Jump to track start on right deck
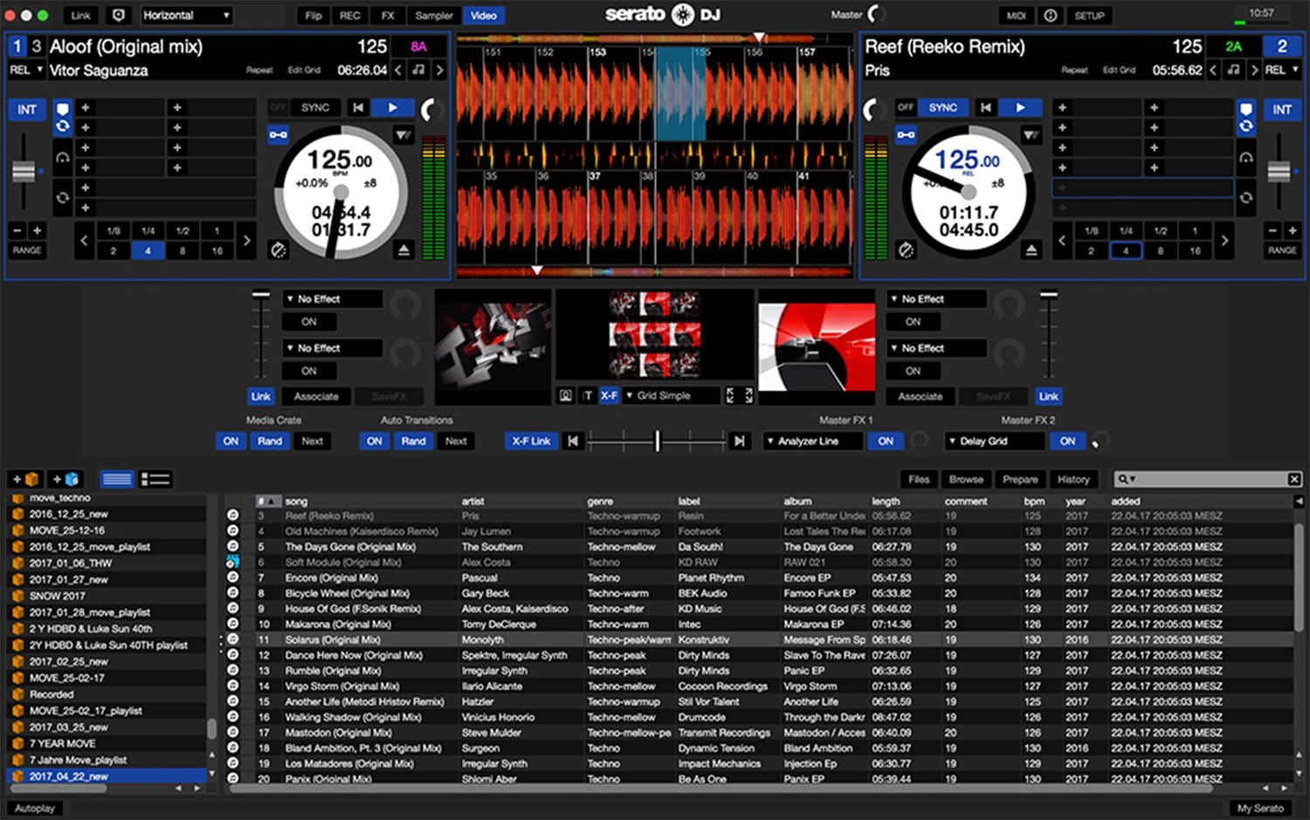This screenshot has height=820, width=1310. click(x=985, y=107)
